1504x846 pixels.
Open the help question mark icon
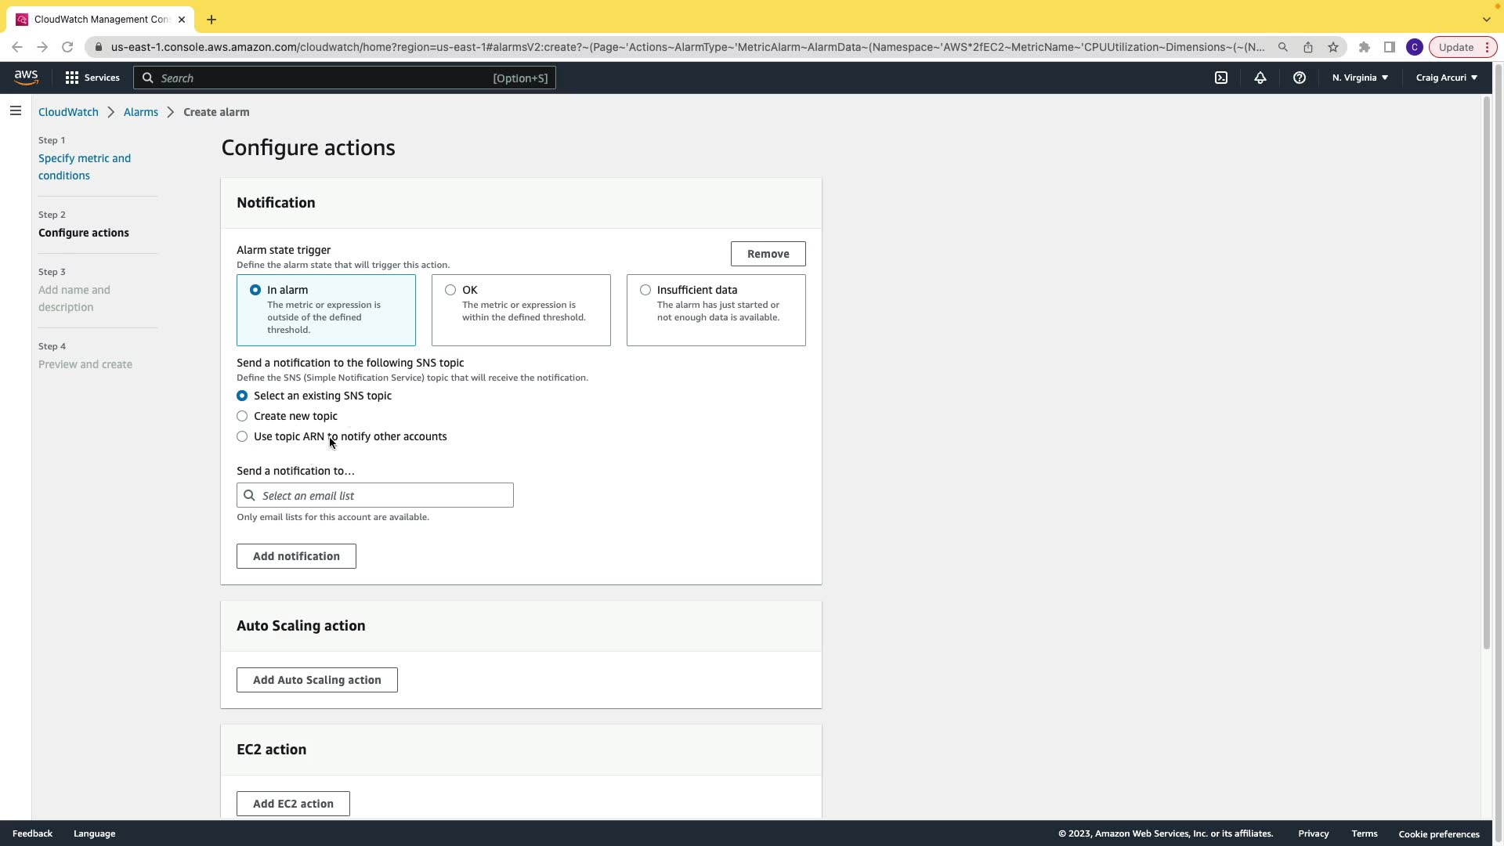[1300, 78]
